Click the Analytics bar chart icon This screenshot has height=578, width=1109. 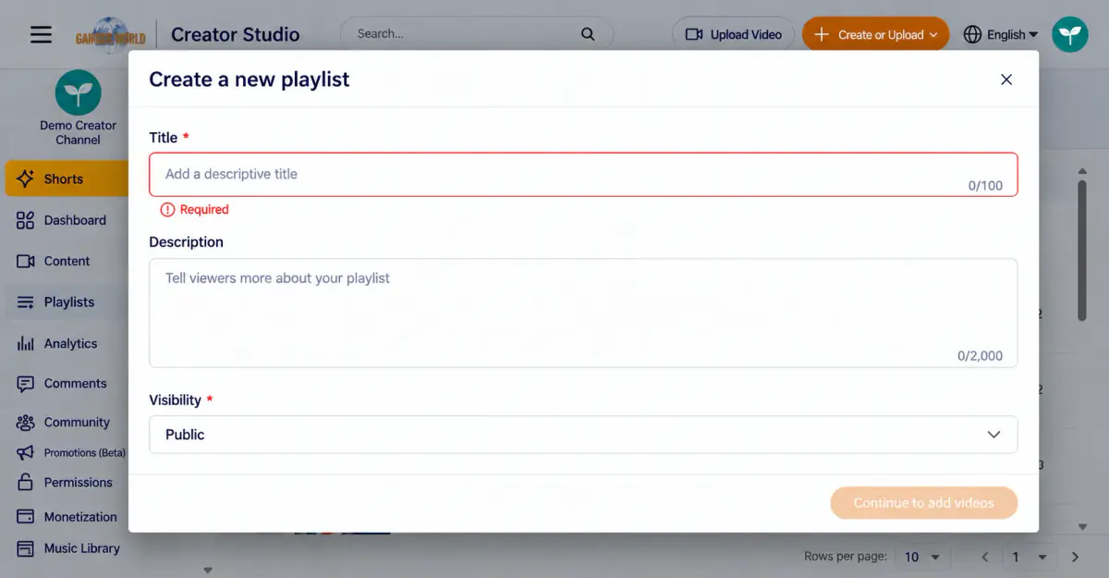[x=26, y=343]
